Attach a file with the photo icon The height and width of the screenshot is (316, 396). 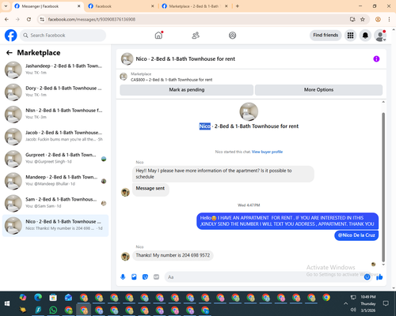click(134, 276)
